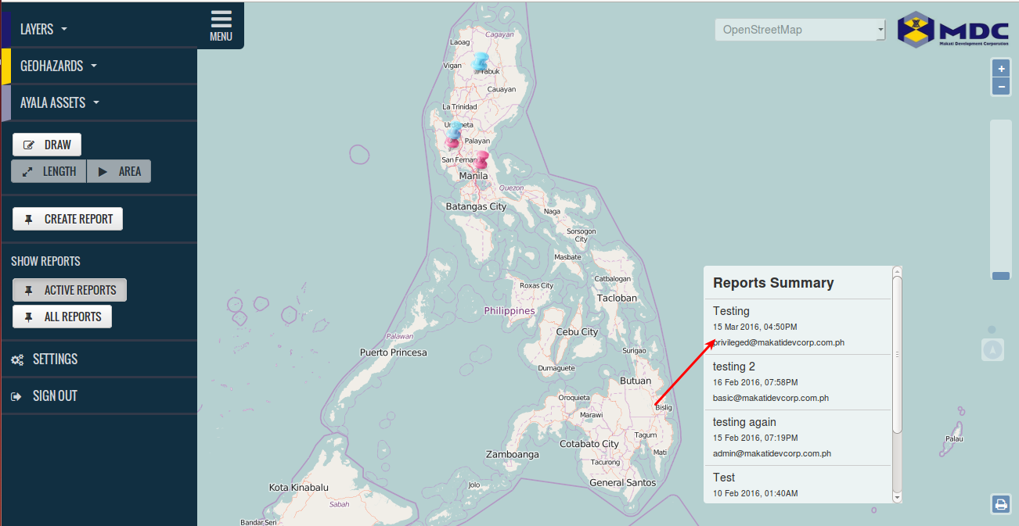Viewport: 1019px width, 526px height.
Task: Click basic@makatidevcorp.com.ph email
Action: tap(771, 398)
